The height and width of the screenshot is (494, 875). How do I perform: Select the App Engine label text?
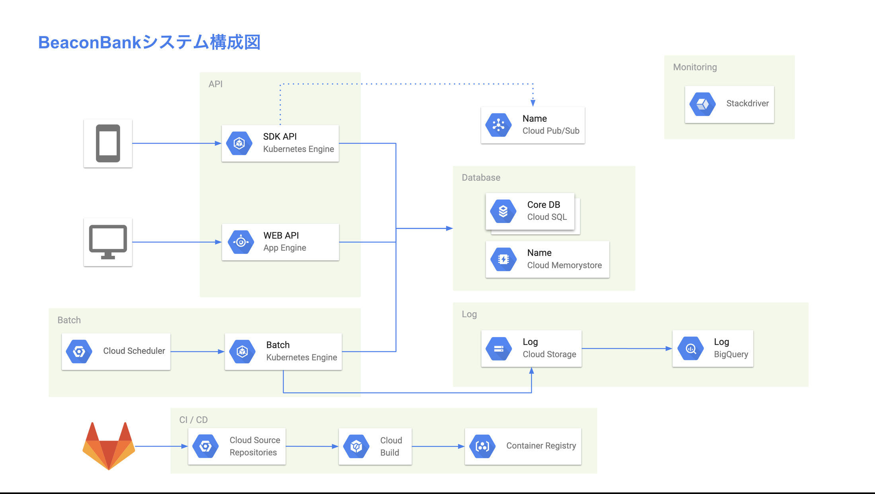(x=285, y=248)
